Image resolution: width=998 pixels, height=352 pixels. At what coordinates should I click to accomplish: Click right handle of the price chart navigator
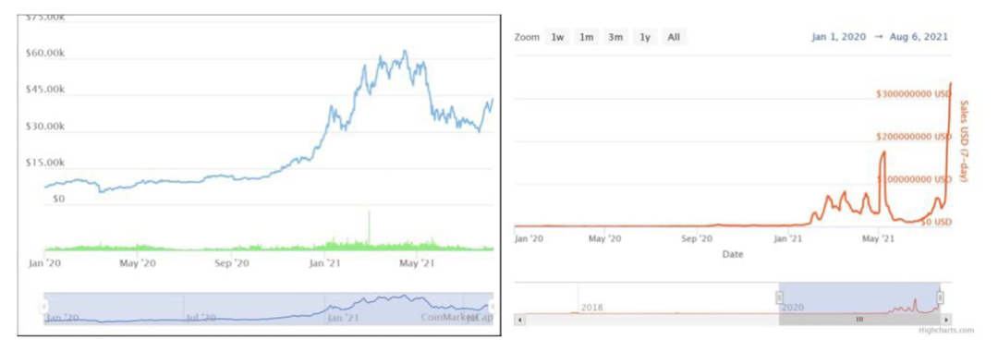(x=492, y=307)
